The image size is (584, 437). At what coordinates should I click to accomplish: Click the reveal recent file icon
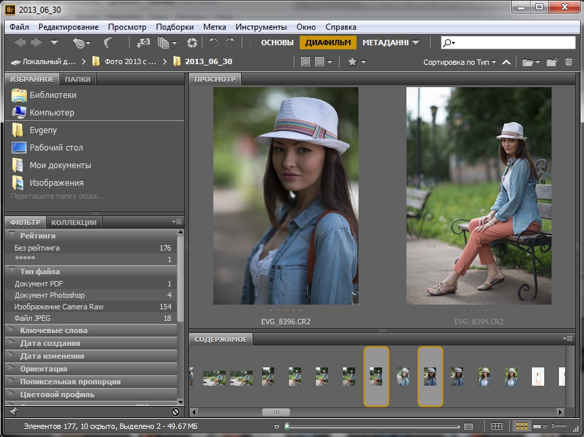[x=81, y=43]
